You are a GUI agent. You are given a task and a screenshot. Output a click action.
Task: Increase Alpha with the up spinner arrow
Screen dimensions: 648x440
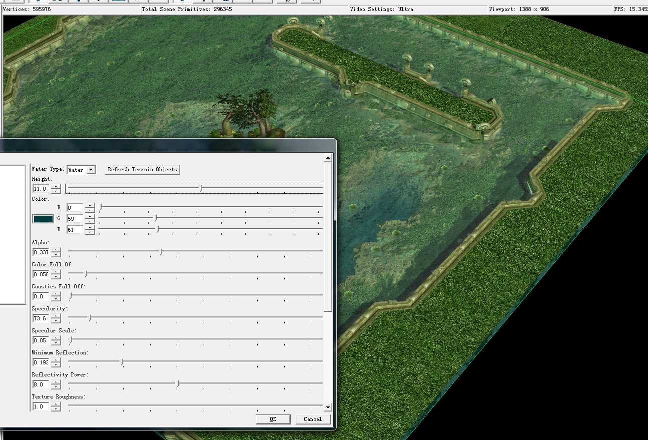pyautogui.click(x=56, y=250)
